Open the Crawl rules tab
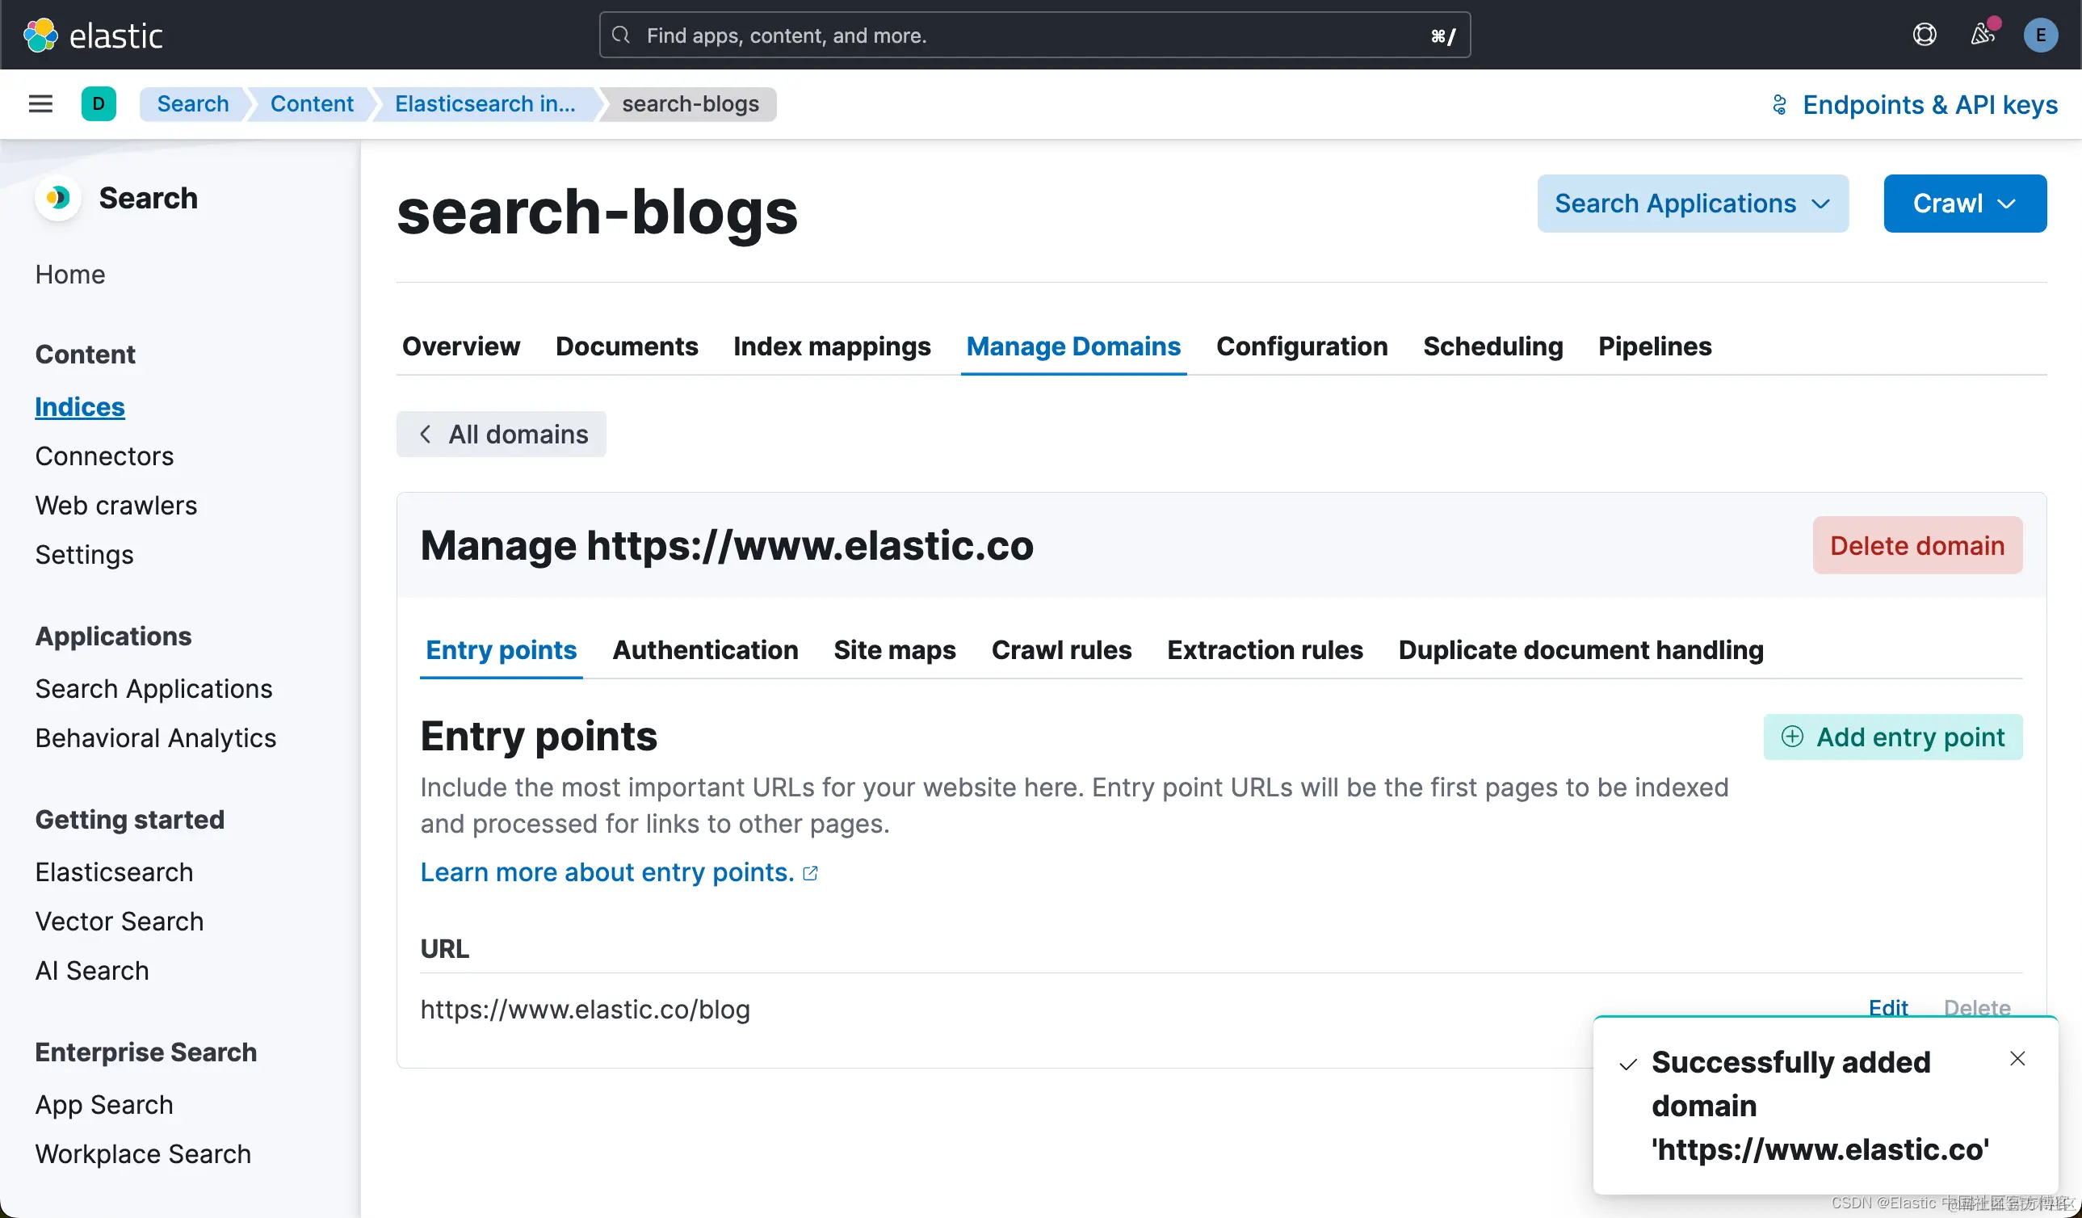 [1061, 650]
